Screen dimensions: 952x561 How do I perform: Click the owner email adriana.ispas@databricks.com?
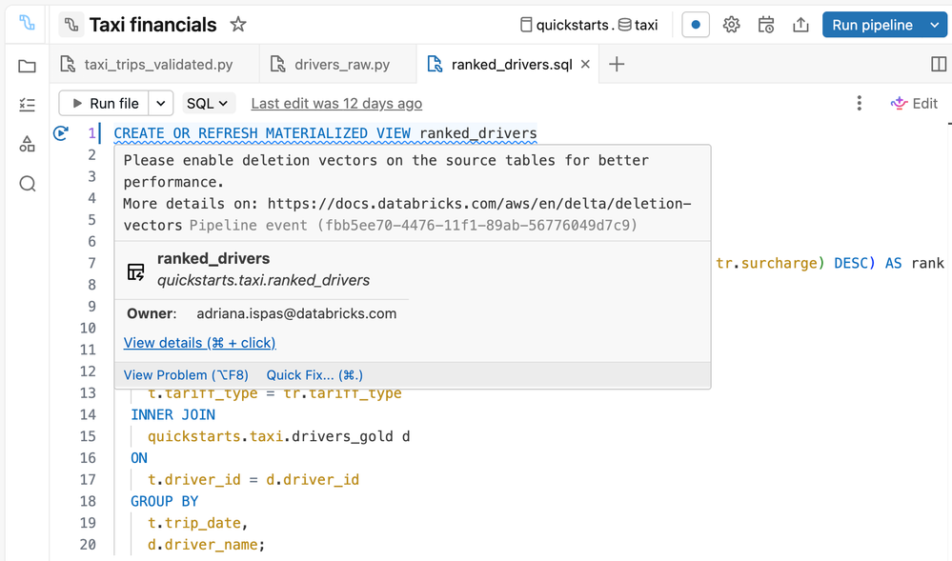pos(296,314)
